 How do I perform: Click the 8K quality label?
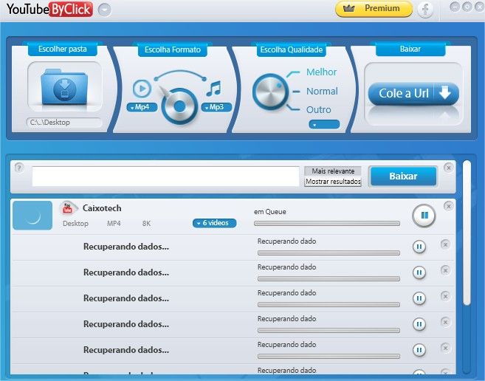(146, 224)
